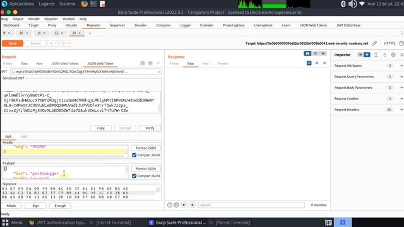The height and width of the screenshot is (227, 404).
Task: Open the Response pane options menu icon
Action: pyautogui.click(x=324, y=63)
